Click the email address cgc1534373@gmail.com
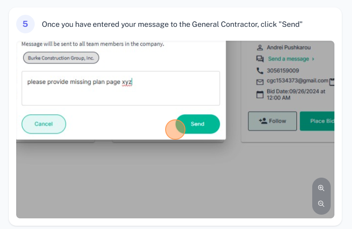Viewport: 352px width, 229px height. coord(297,80)
